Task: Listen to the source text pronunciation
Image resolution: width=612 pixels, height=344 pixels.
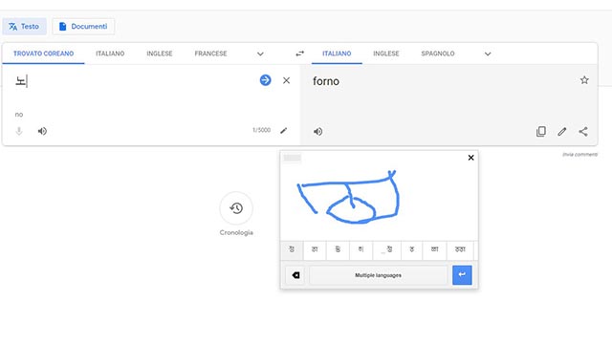Action: pyautogui.click(x=42, y=131)
